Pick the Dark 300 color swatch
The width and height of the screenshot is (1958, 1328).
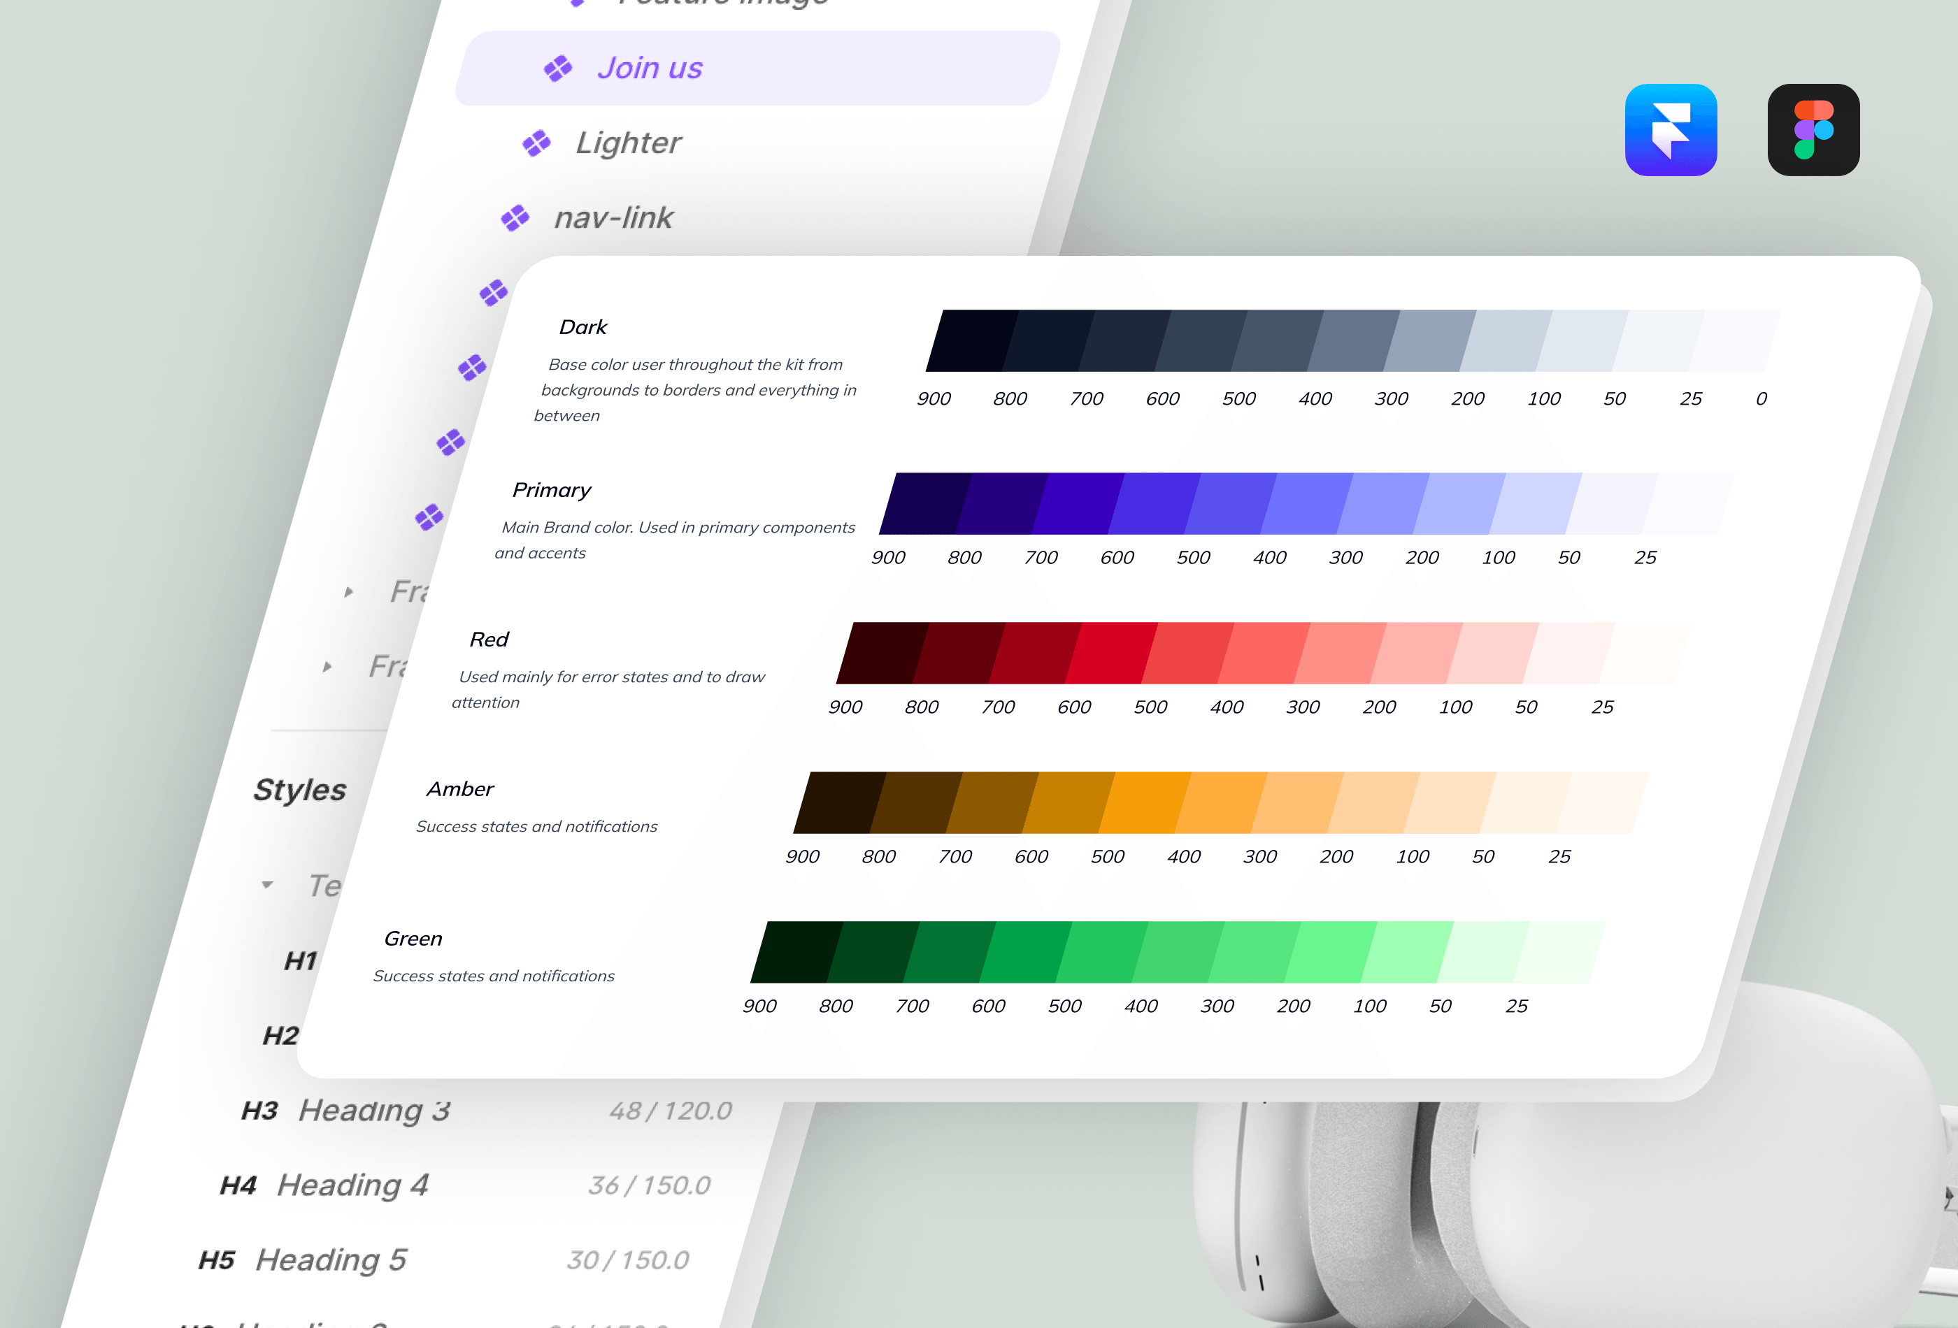click(x=1430, y=340)
